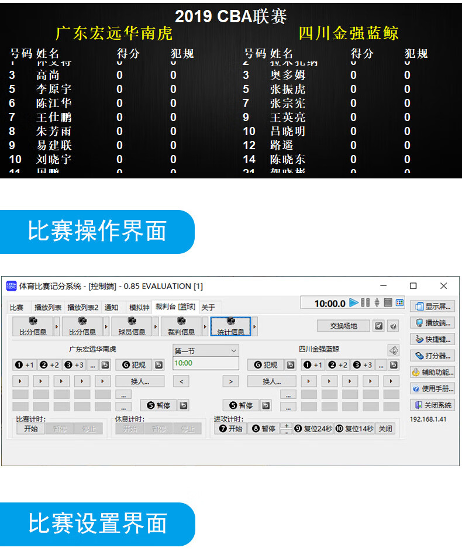Click the blue grid icon in the clock bar
Screen dimensions: 462x551
point(399,302)
